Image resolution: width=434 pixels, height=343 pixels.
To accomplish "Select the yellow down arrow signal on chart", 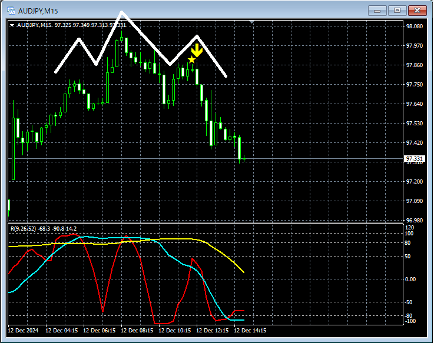I will [197, 50].
